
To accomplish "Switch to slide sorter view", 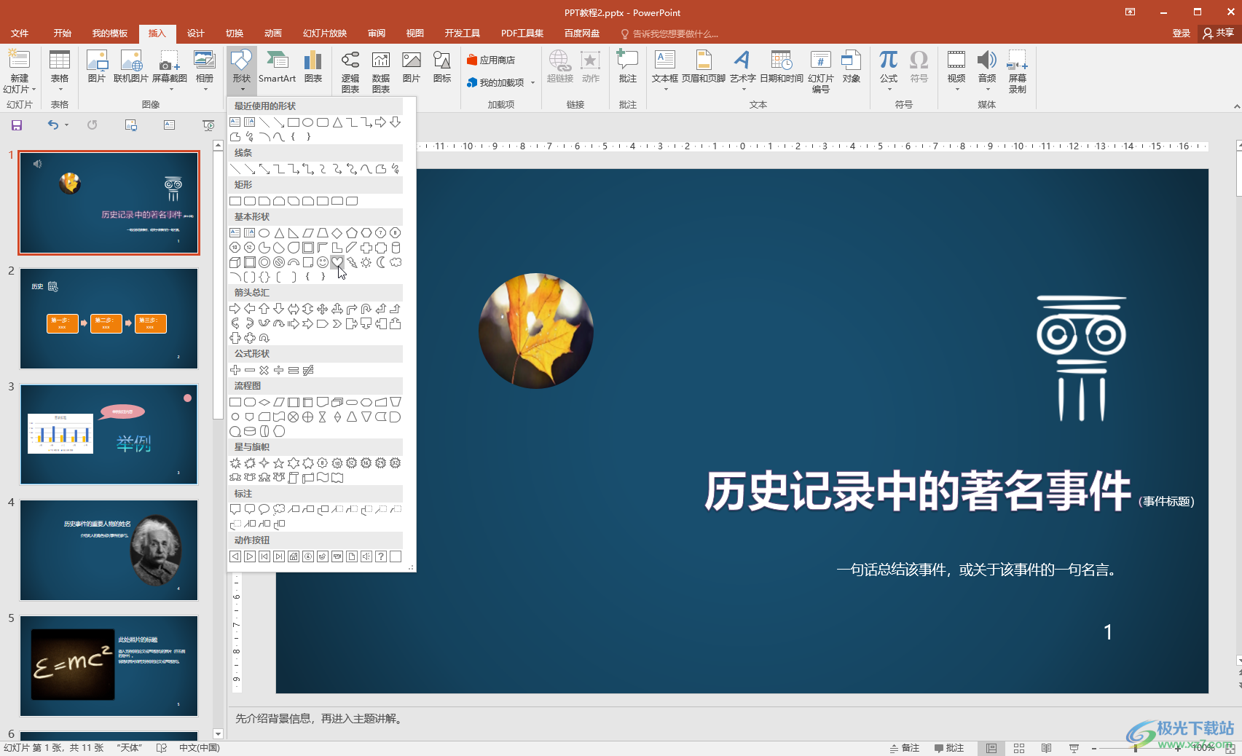I will [x=1019, y=748].
